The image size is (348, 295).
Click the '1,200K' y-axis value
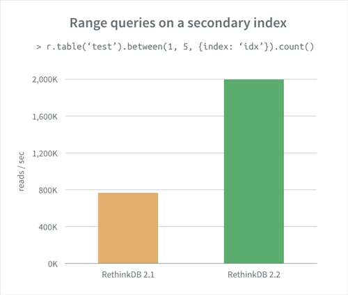click(x=45, y=154)
